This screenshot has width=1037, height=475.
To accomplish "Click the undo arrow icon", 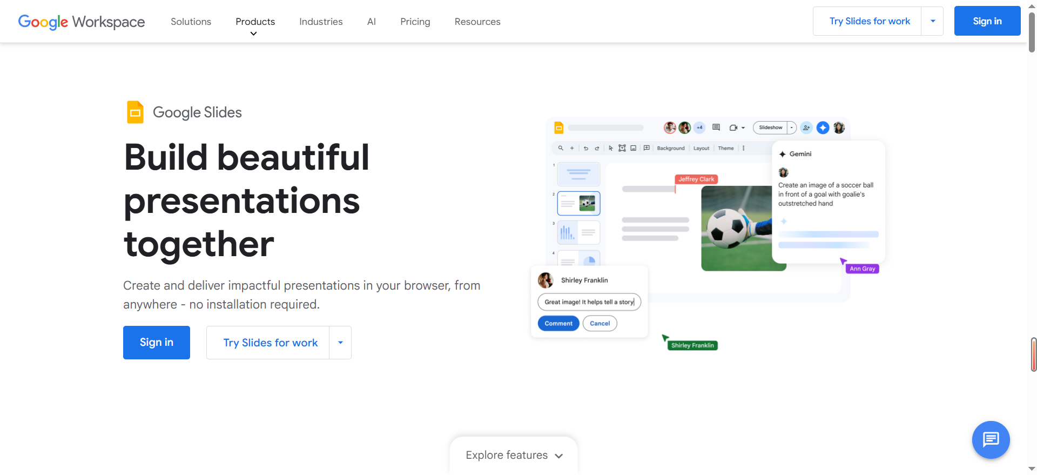I will 586,148.
